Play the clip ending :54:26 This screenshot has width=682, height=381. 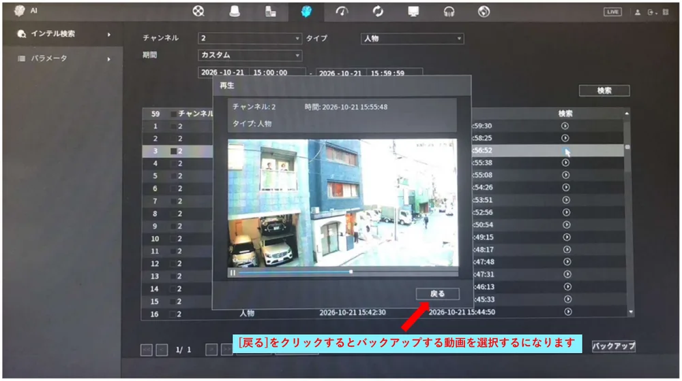tap(566, 188)
